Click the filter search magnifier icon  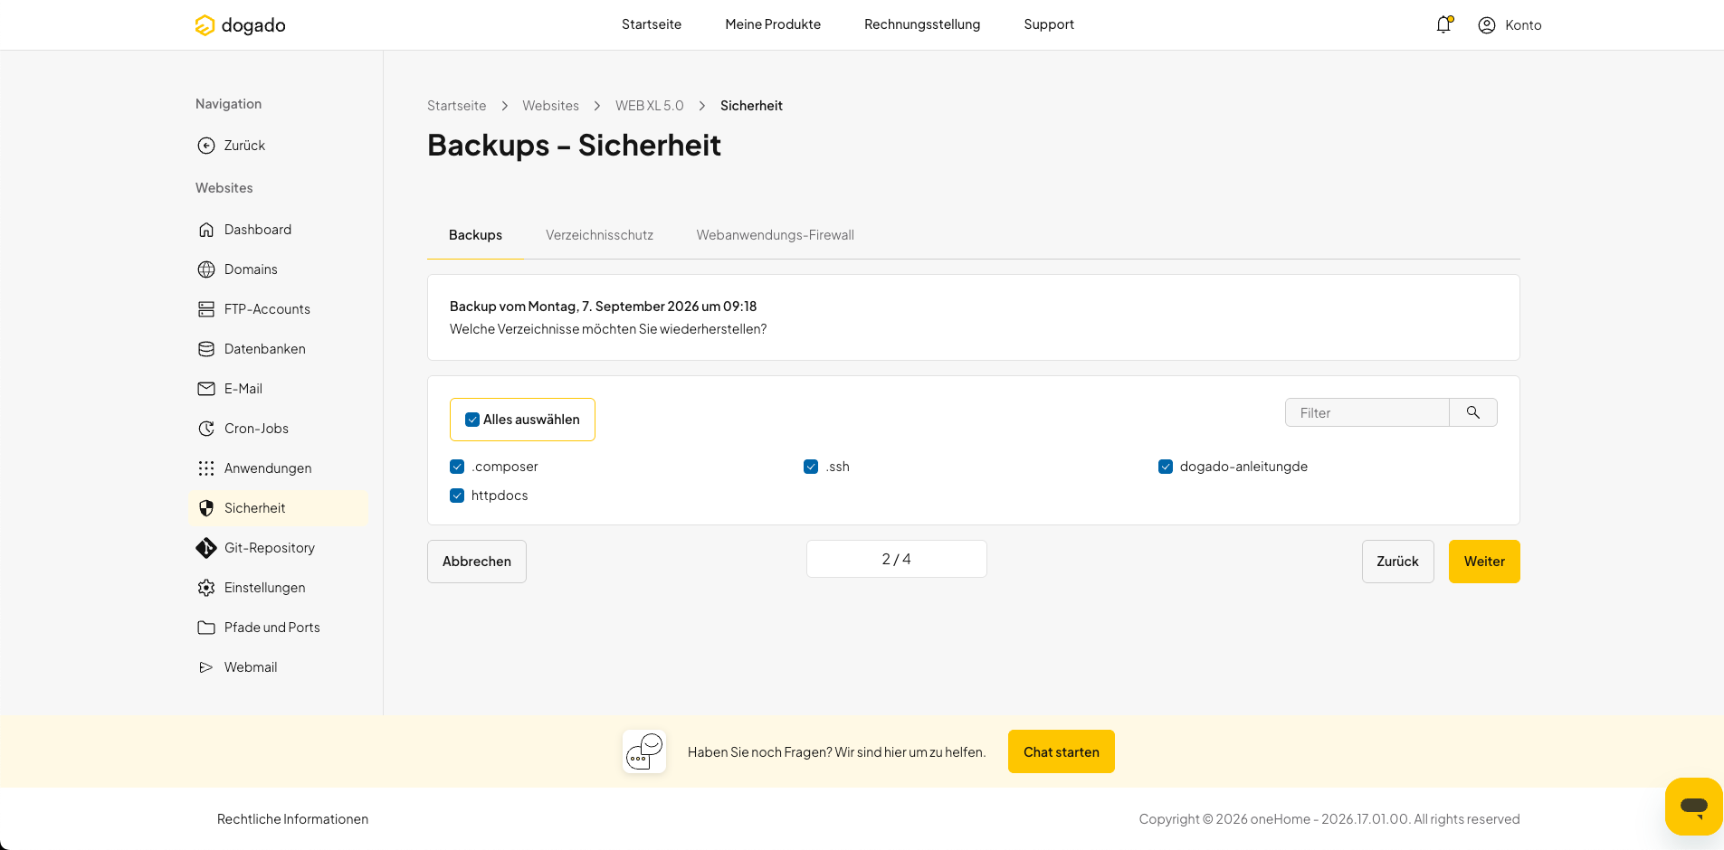point(1473,412)
